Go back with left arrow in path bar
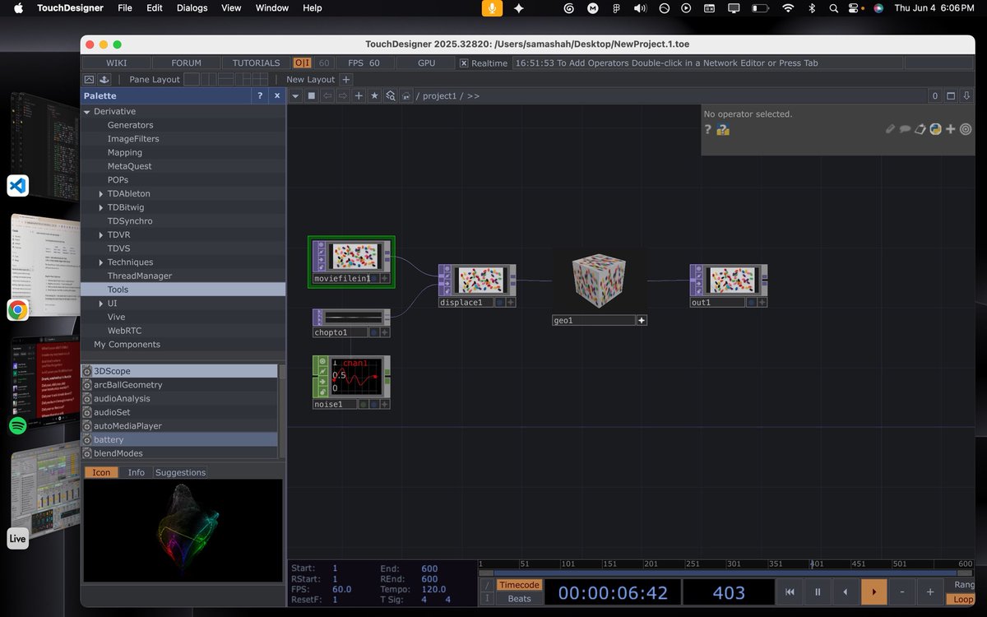This screenshot has height=617, width=987. 327,95
